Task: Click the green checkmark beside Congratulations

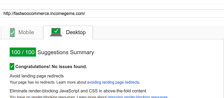Action: pos(12,66)
